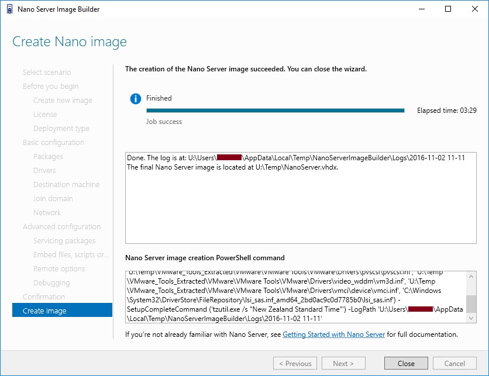Go to the Confirmation step
The image size is (489, 376).
coord(44,297)
